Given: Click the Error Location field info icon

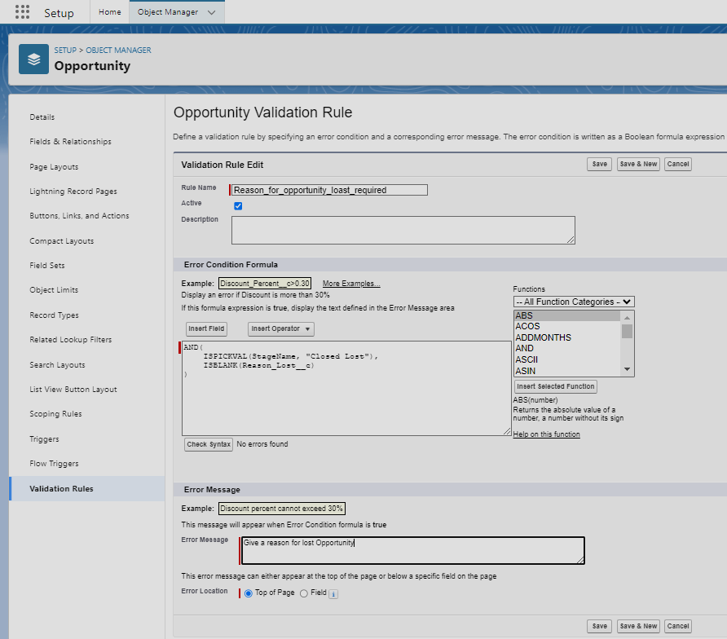Looking at the screenshot, I should tap(333, 594).
